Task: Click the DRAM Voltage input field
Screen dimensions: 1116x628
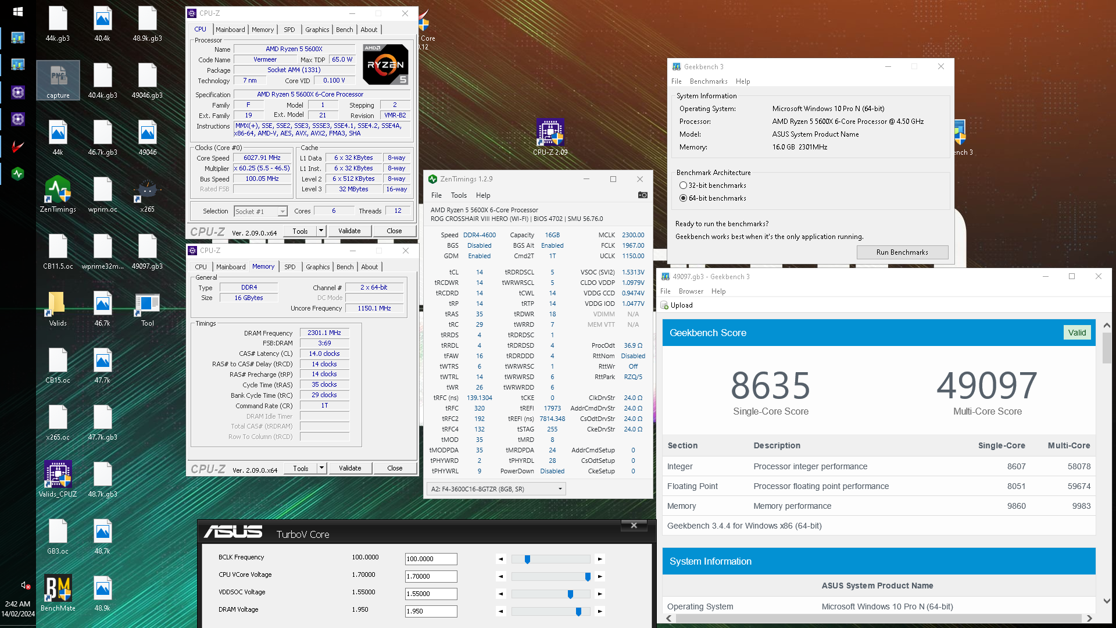Action: (431, 611)
